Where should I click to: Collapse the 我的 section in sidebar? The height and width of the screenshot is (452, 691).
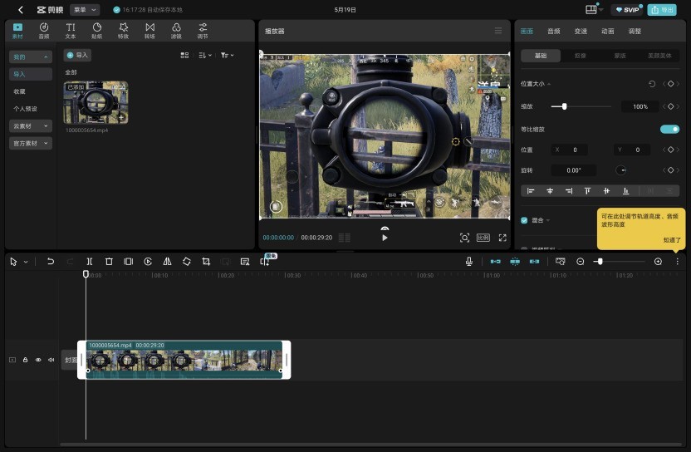(x=31, y=56)
